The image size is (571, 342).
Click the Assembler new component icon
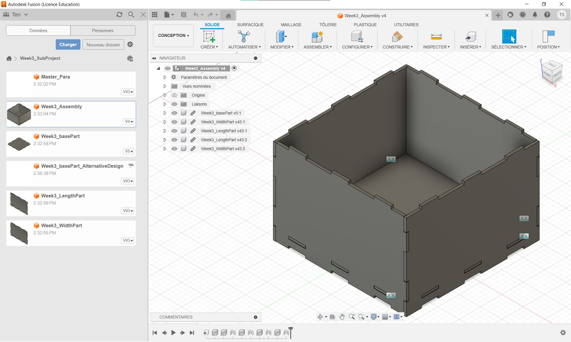pyautogui.click(x=317, y=37)
